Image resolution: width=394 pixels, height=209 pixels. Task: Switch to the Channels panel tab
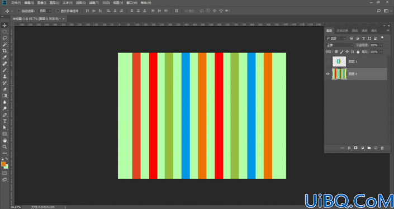click(x=364, y=31)
